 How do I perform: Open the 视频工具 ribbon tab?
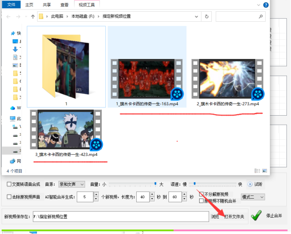click(x=87, y=5)
